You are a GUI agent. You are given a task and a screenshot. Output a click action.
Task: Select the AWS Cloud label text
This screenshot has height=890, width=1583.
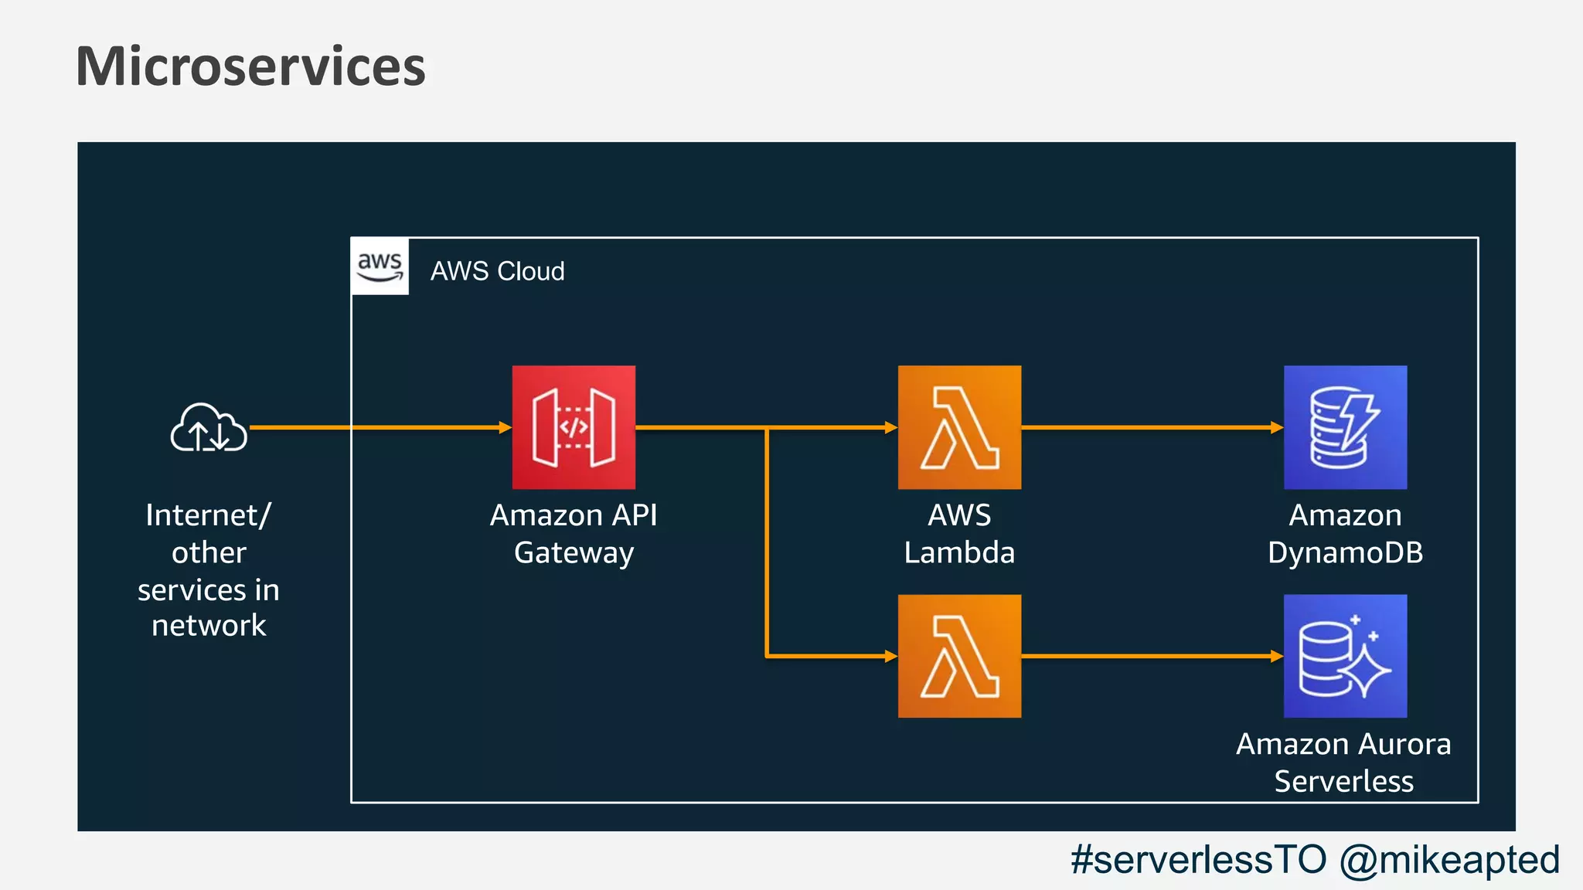pos(497,271)
